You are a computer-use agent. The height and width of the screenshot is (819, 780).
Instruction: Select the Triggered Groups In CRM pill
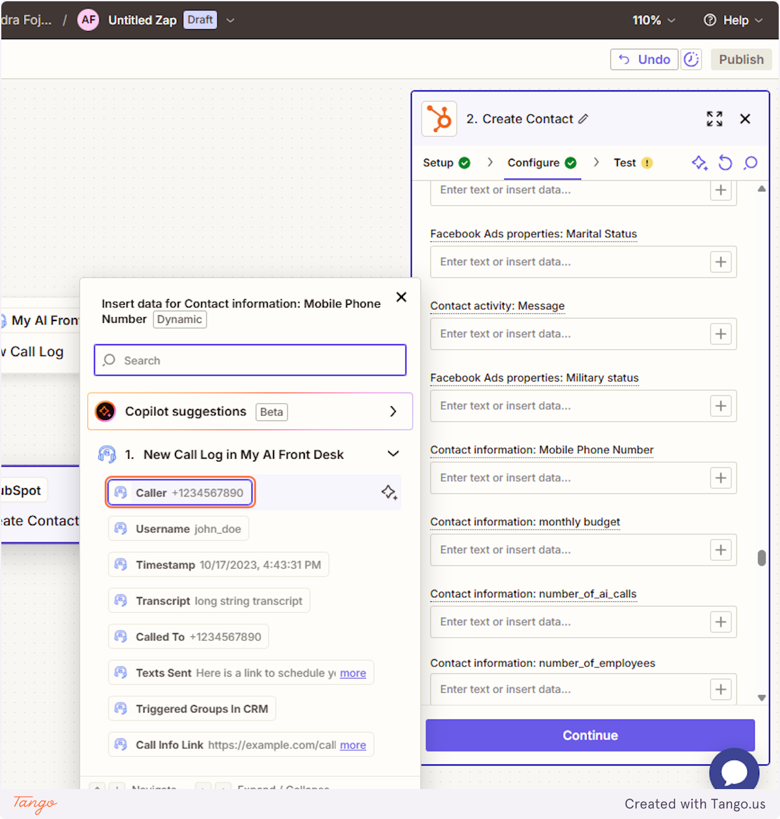(x=192, y=709)
